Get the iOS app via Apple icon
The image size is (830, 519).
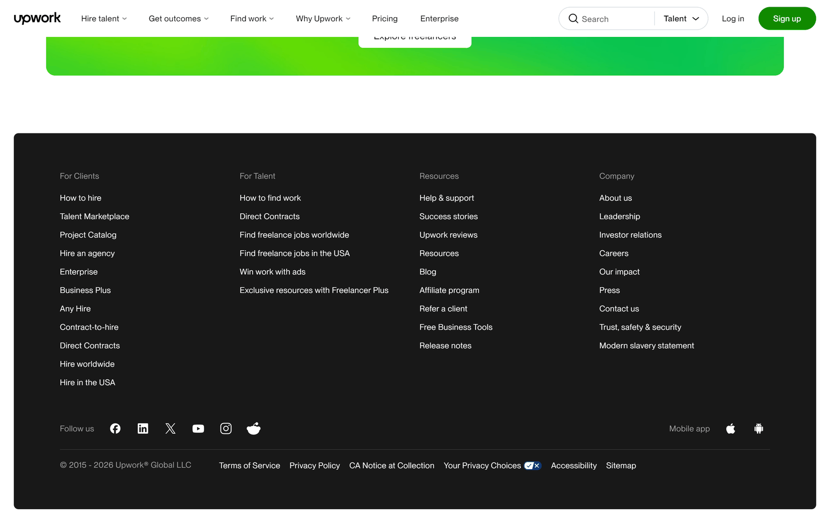tap(731, 429)
